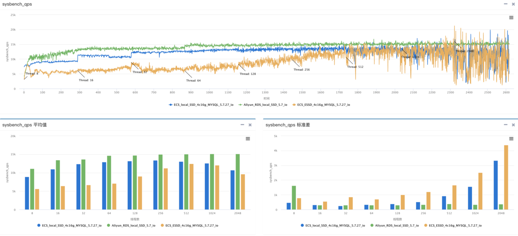Collapse the top sysbench_qps panel
Image resolution: width=518 pixels, height=236 pixels.
click(506, 4)
